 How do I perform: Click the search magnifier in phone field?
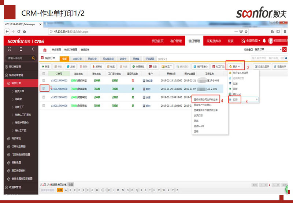(x=34, y=58)
